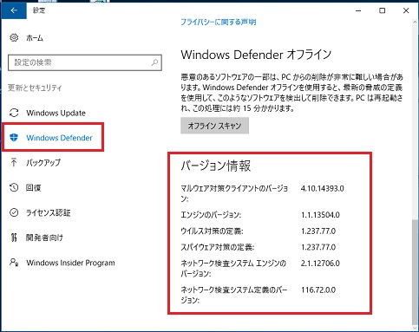The width and height of the screenshot is (419, 332).
Task: Click the recovery clock icon
Action: tap(14, 187)
